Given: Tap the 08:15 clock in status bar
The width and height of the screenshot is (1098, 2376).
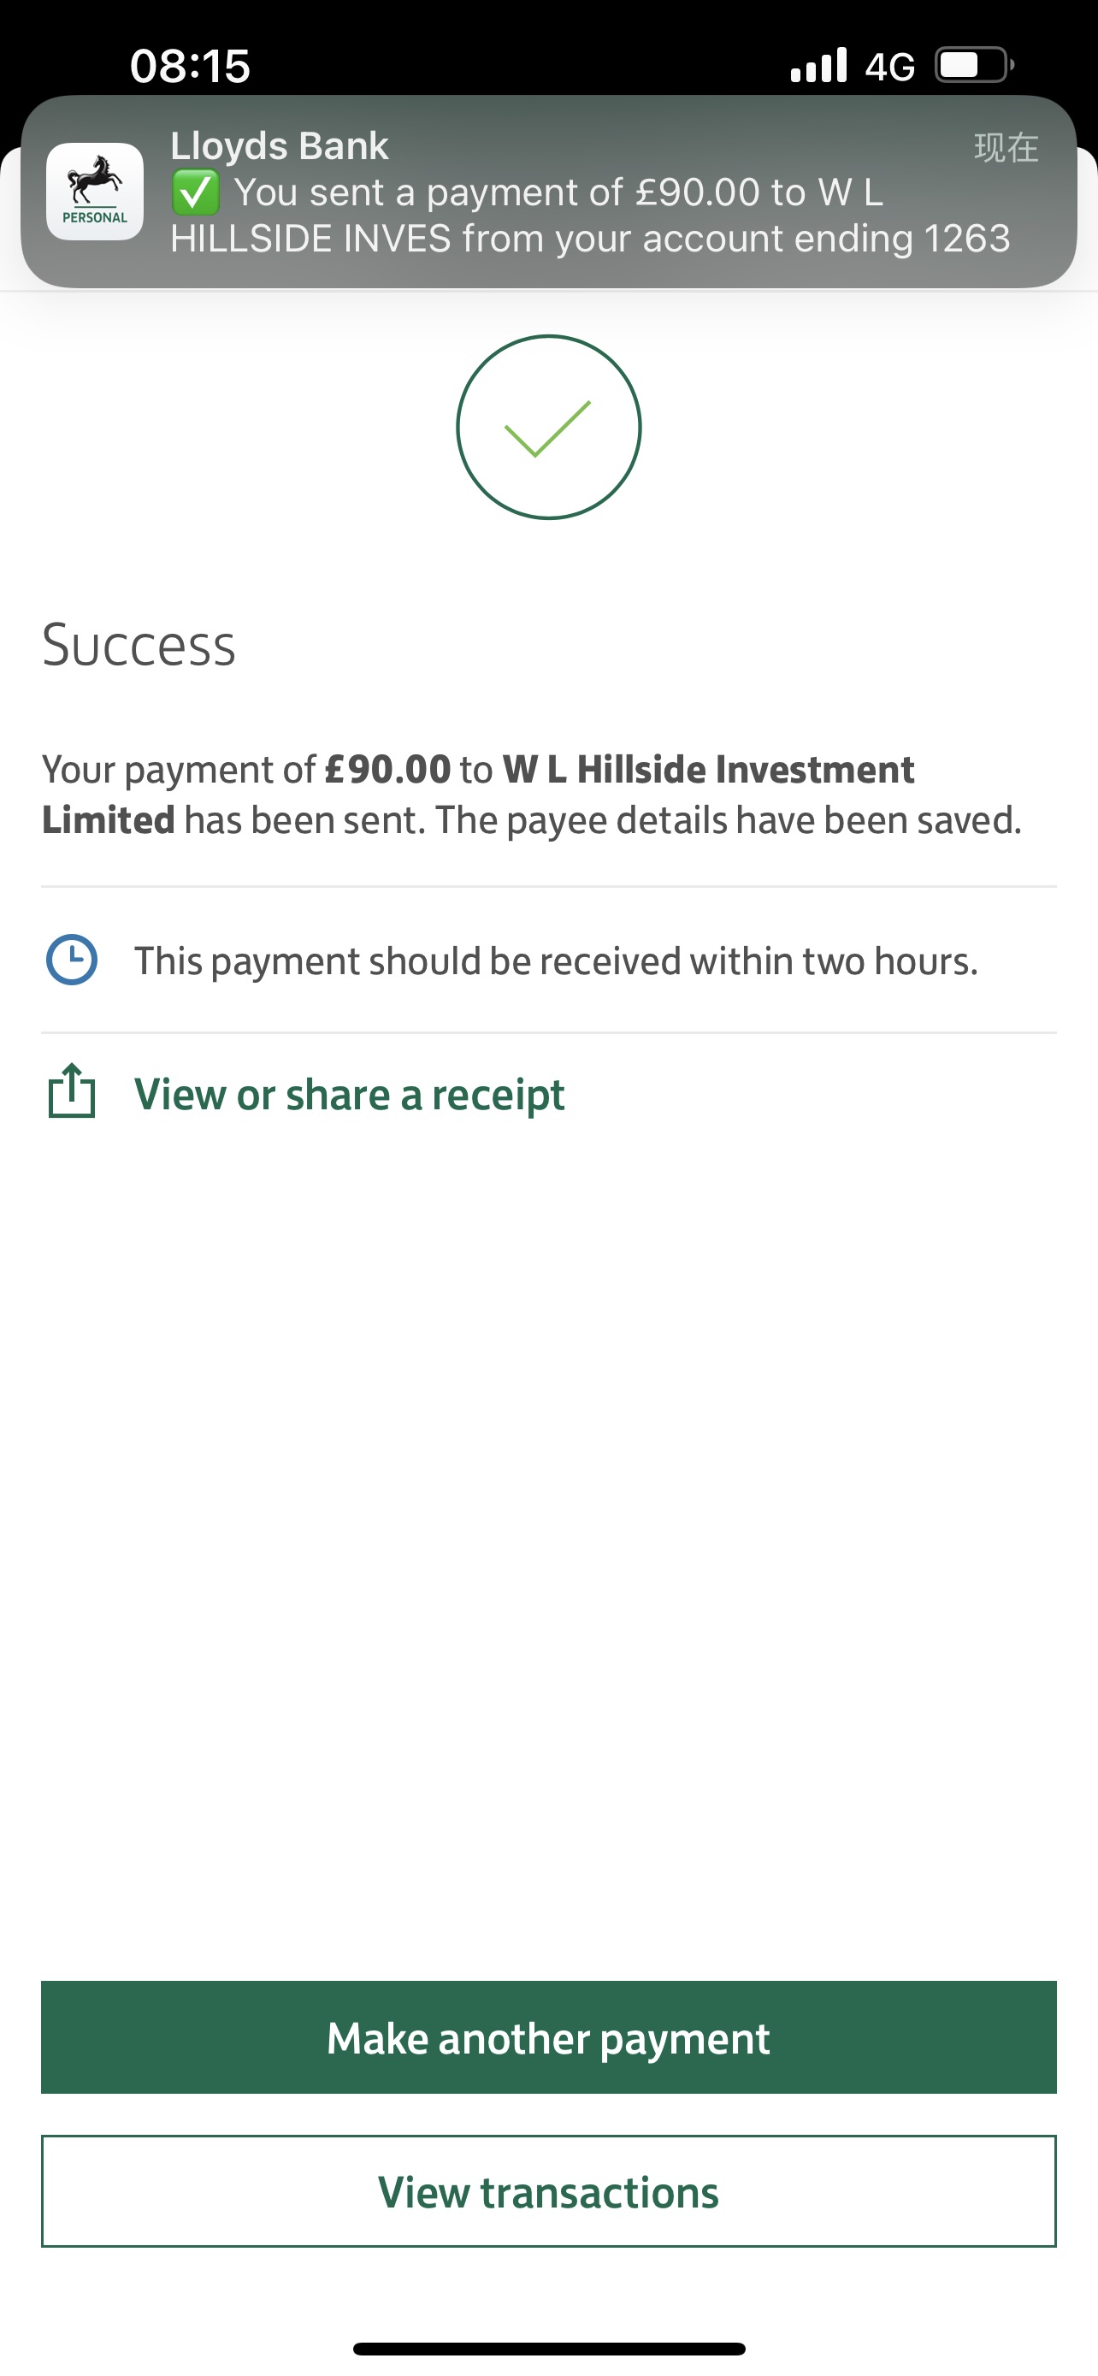Looking at the screenshot, I should coord(190,66).
